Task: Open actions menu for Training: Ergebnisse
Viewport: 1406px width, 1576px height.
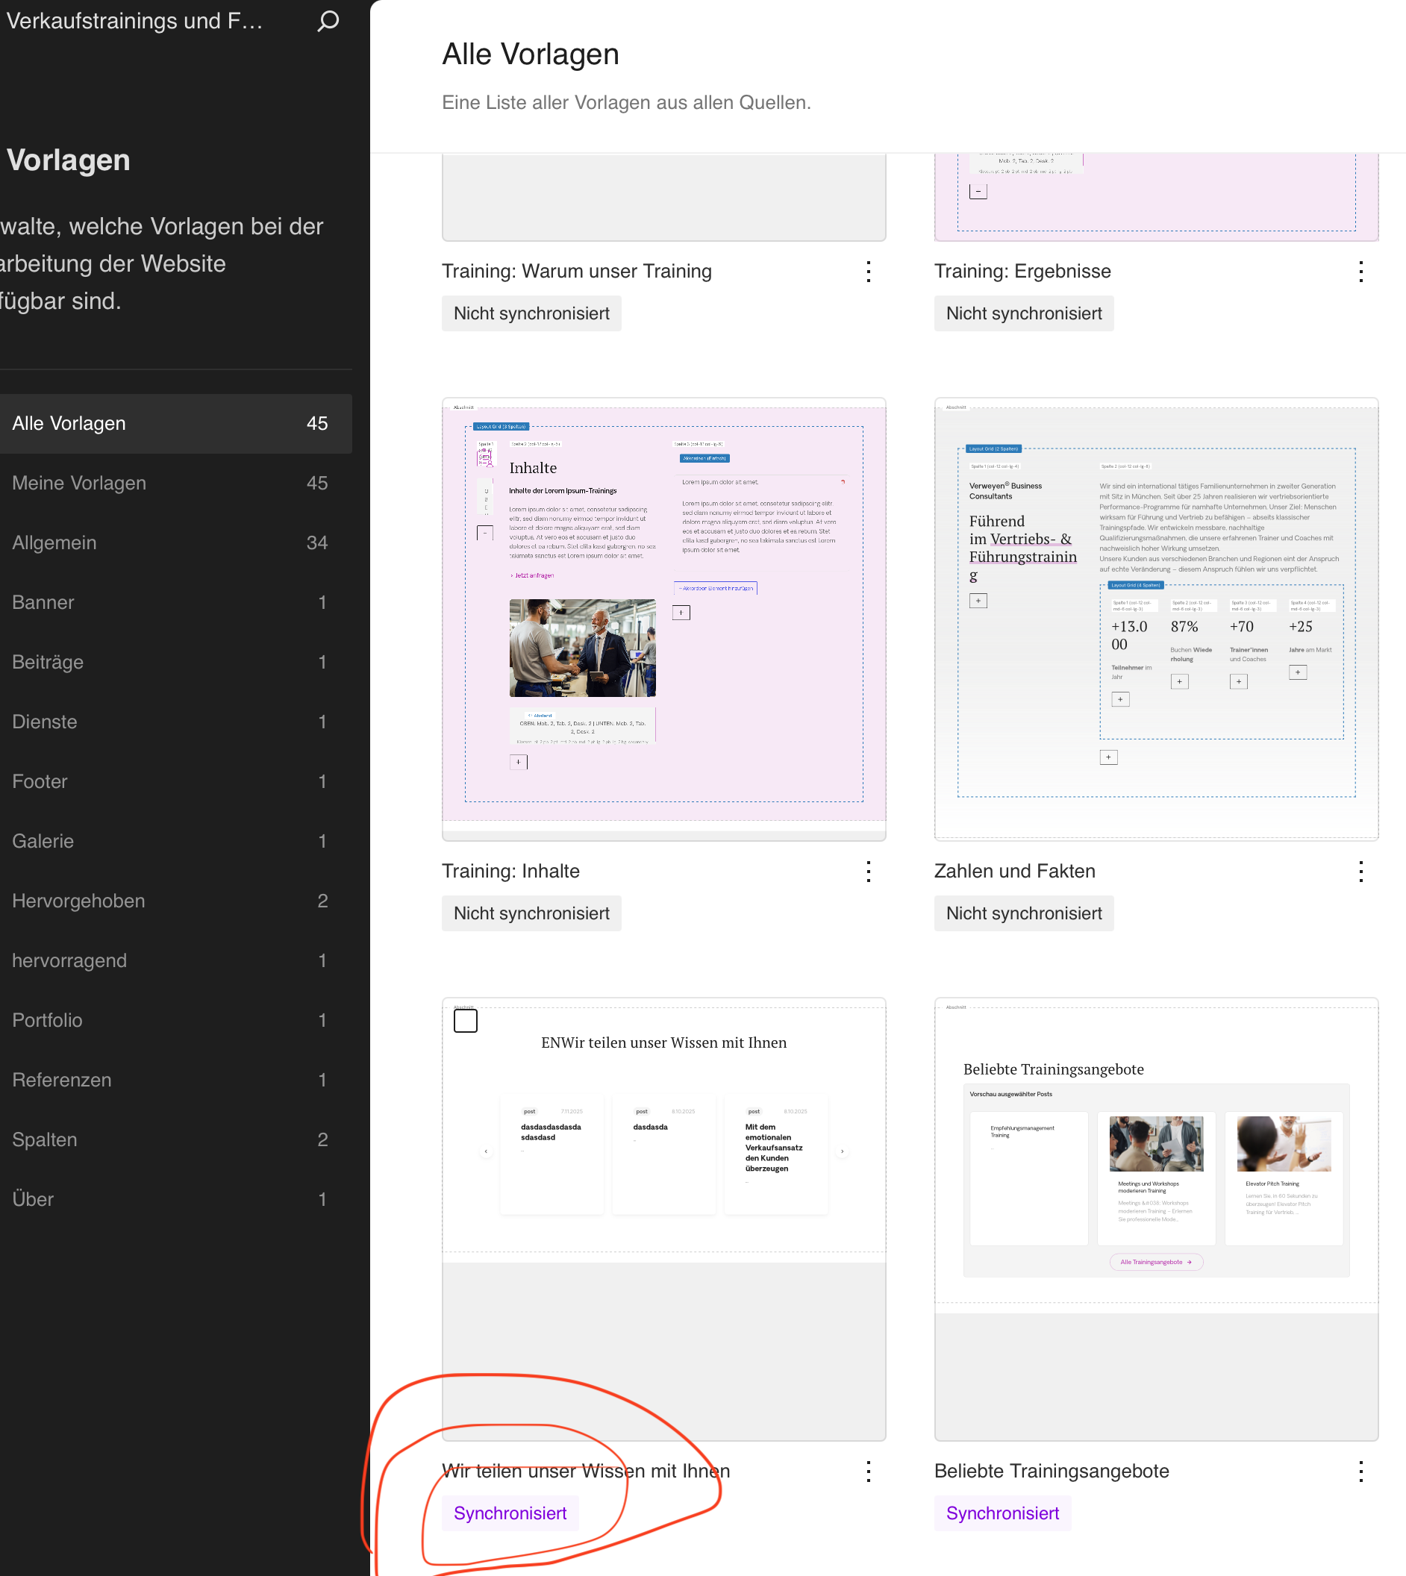Action: (1360, 271)
